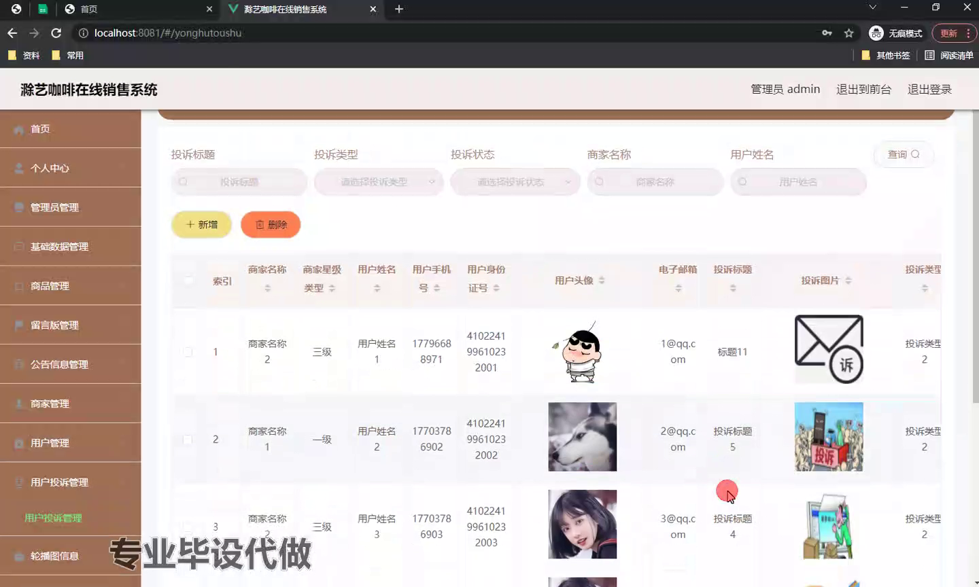Open the incognito 无痕模式 indicator
The image size is (979, 587).
point(896,33)
